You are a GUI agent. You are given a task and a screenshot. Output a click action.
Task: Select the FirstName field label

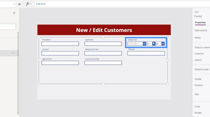pyautogui.click(x=46, y=40)
